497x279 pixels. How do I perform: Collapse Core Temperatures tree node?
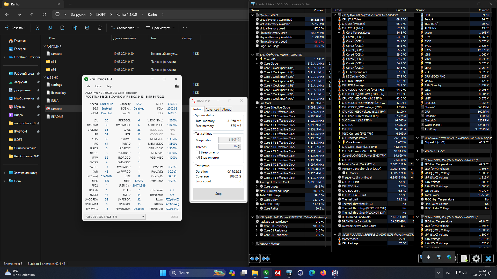click(x=339, y=33)
